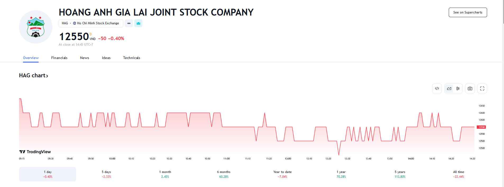Expand the HAG chart arrow heading
This screenshot has height=187, width=504.
[x=34, y=76]
